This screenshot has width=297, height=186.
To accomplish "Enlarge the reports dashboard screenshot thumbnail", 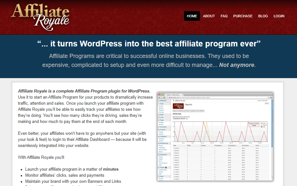I will click(215, 137).
